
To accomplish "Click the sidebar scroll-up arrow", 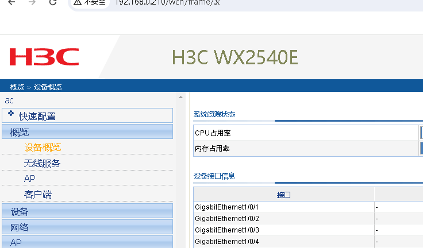I will coord(180,97).
